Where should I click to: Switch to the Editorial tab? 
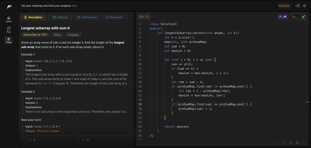[60, 17]
